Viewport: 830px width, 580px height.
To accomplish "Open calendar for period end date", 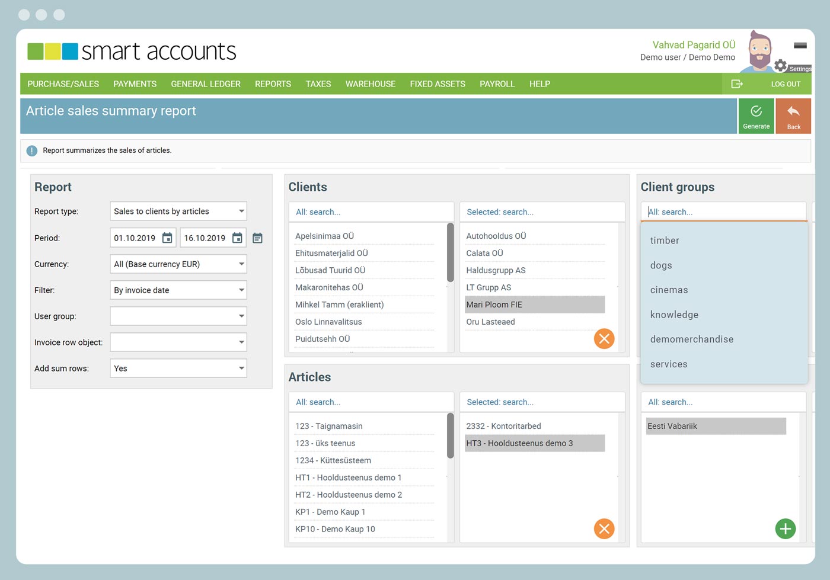I will [x=237, y=238].
